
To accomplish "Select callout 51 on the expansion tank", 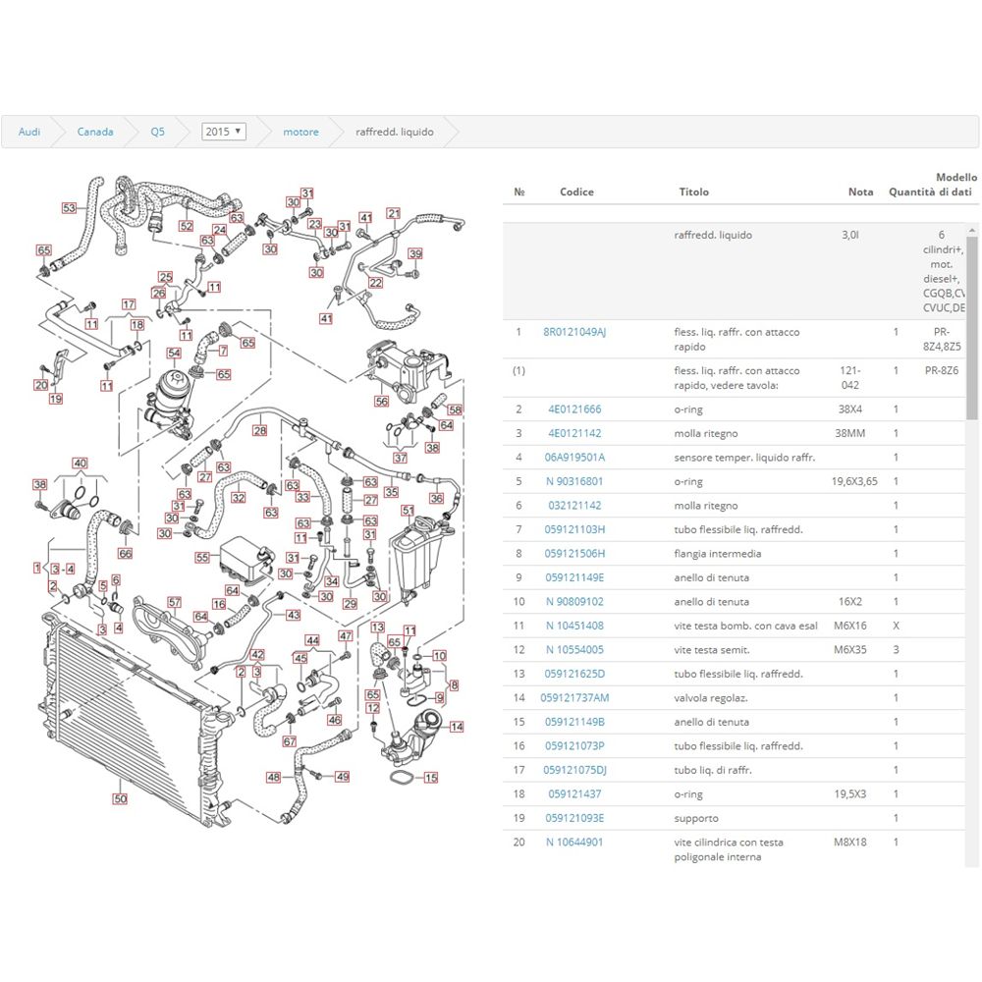I will tap(408, 511).
